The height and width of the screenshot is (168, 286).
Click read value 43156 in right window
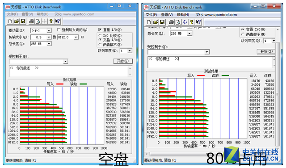[269, 80]
